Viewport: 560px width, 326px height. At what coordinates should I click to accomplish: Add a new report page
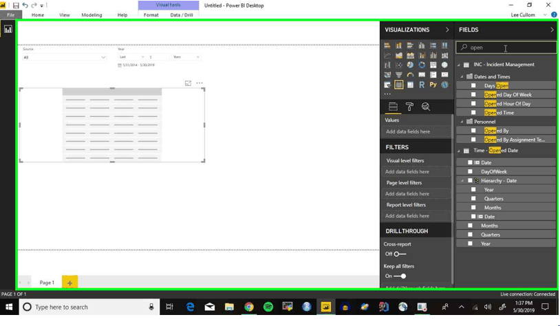69,283
